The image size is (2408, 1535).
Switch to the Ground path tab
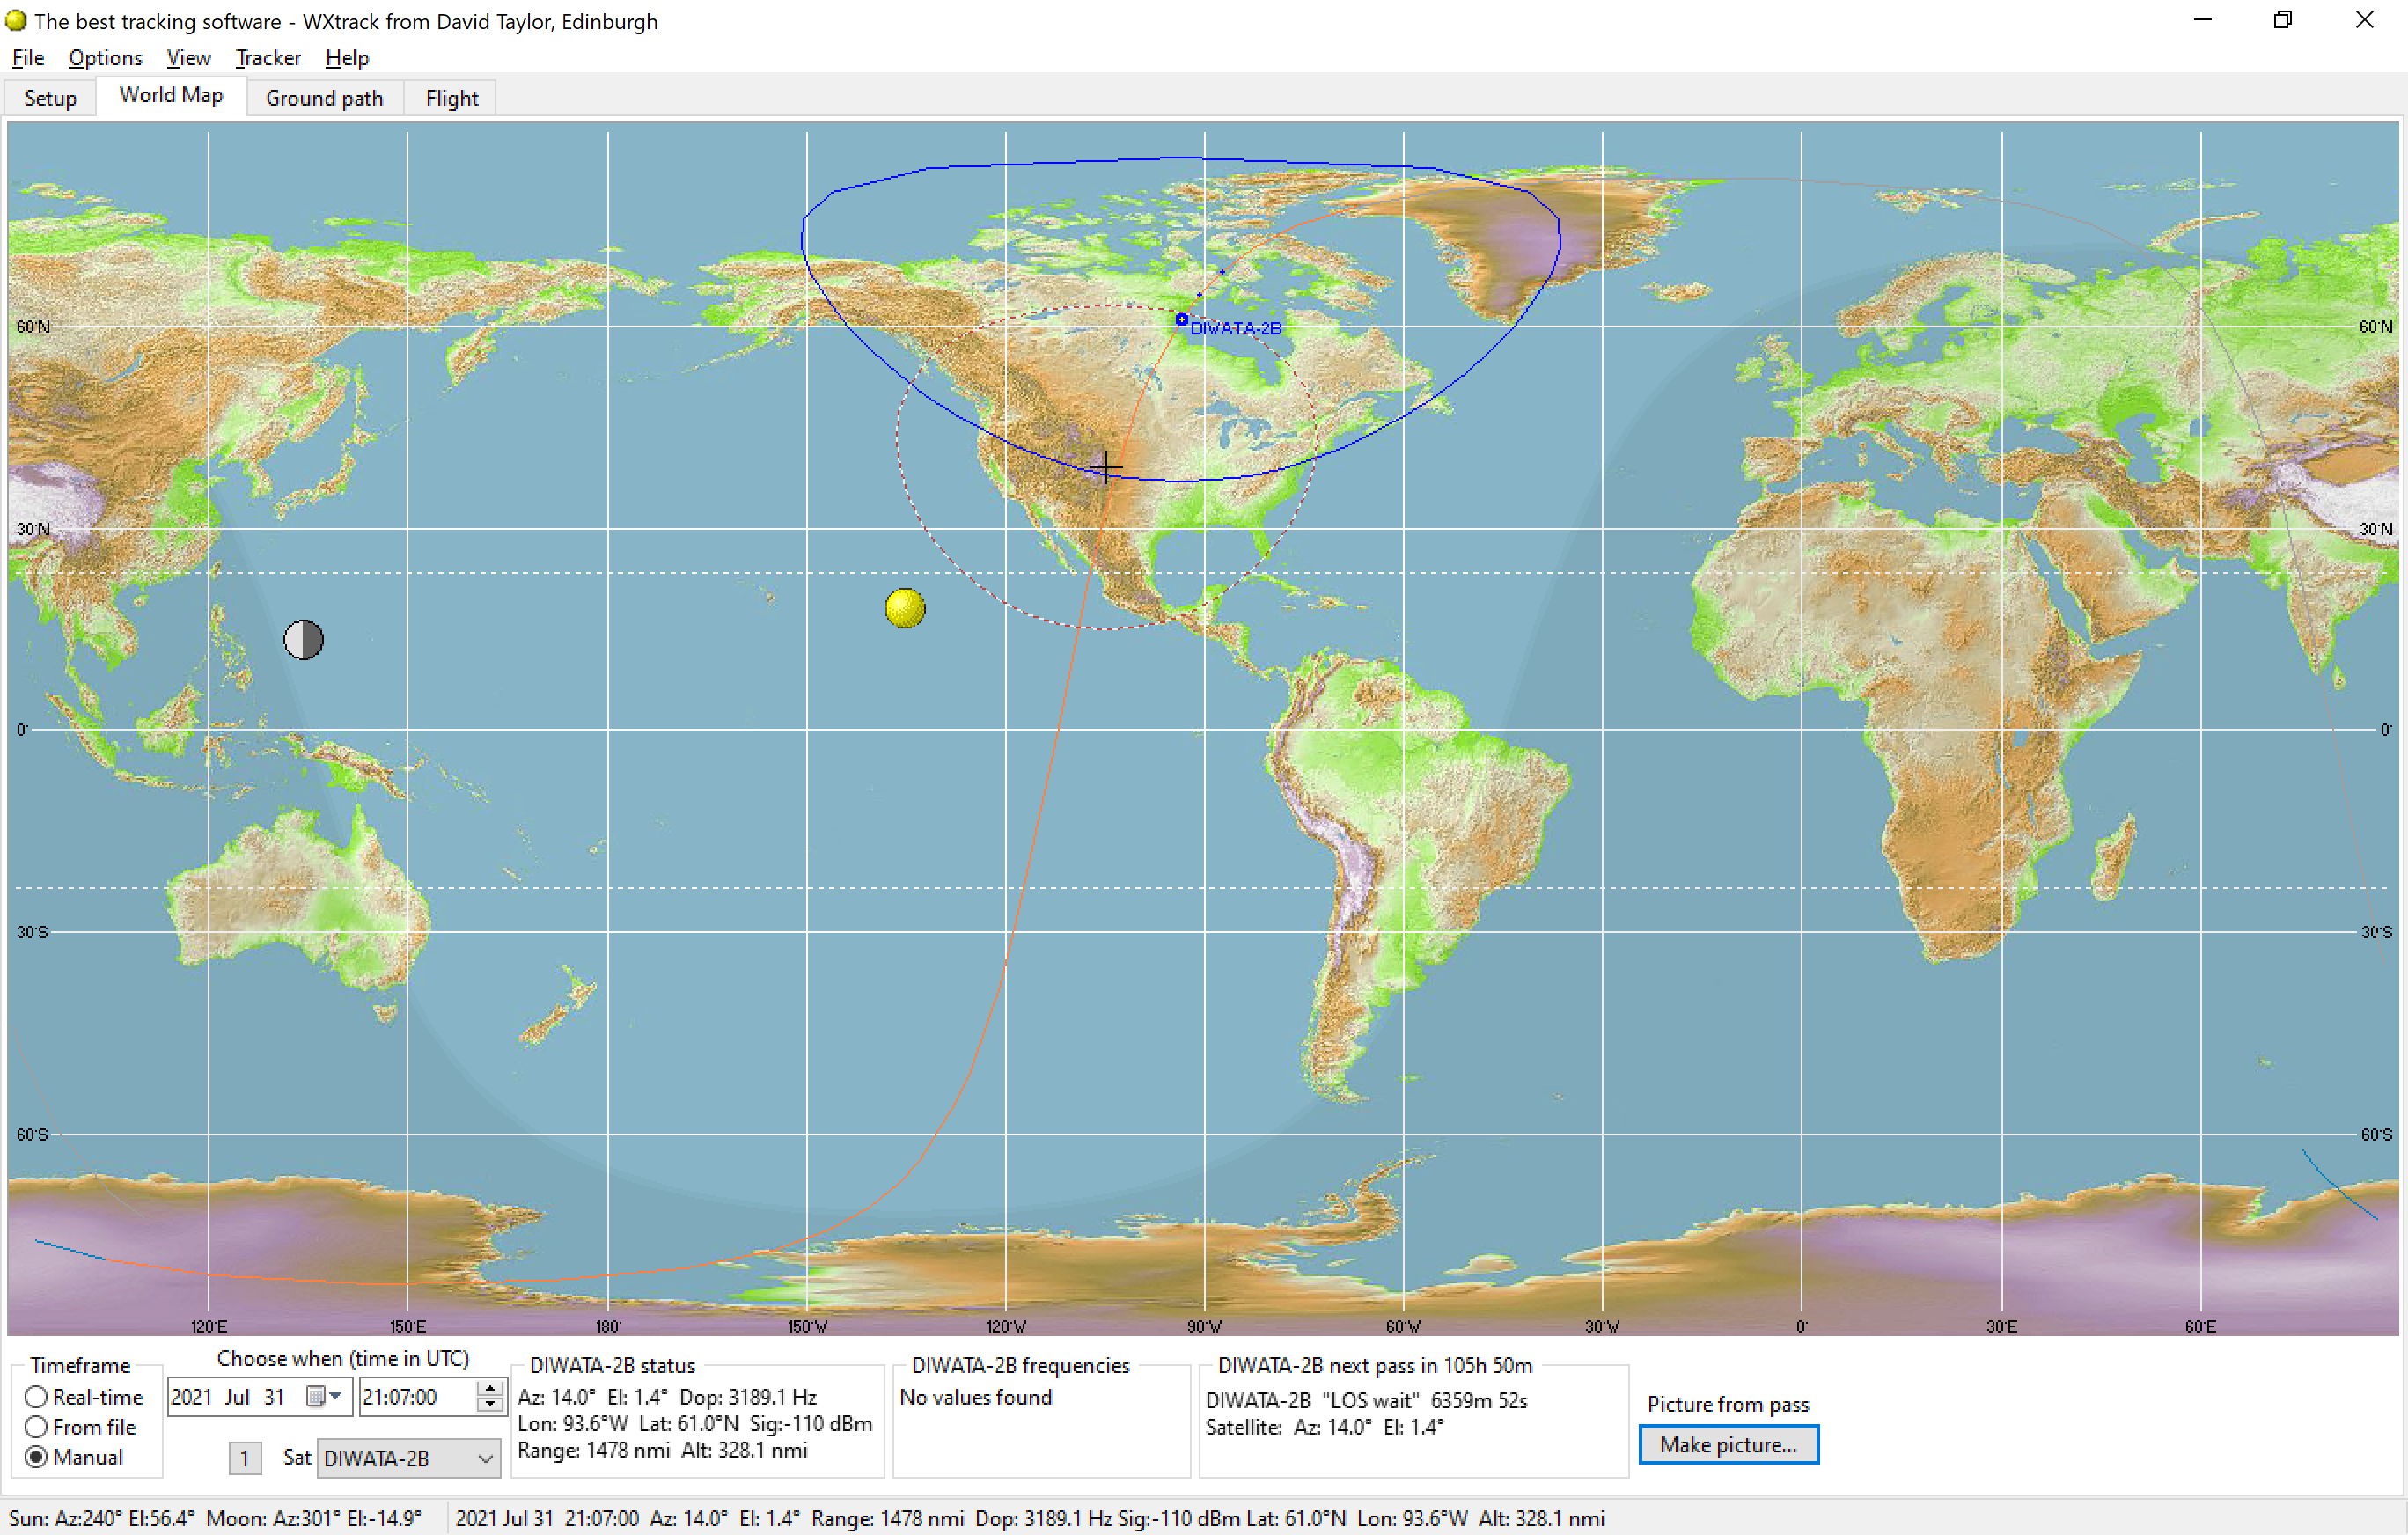324,98
